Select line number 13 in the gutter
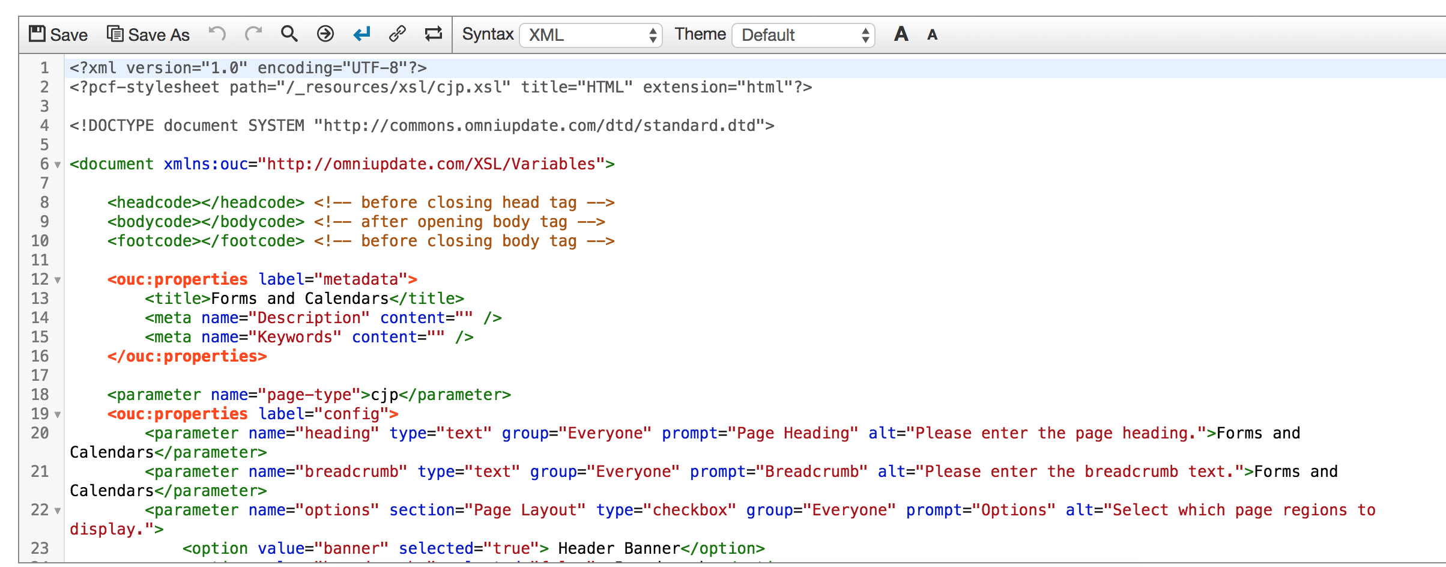This screenshot has height=567, width=1446. pos(40,298)
